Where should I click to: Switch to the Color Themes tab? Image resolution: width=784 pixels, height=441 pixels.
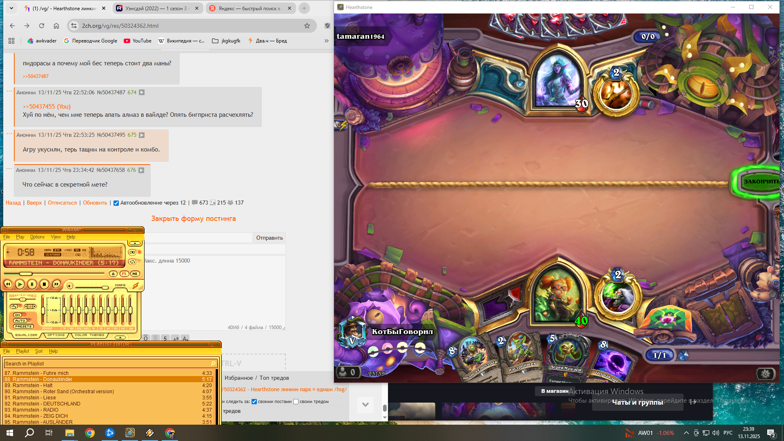89,335
